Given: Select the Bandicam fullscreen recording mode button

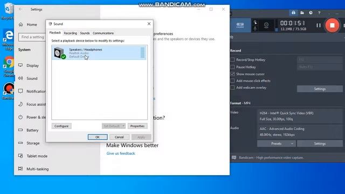Looking at the screenshot, I should [x=240, y=25].
